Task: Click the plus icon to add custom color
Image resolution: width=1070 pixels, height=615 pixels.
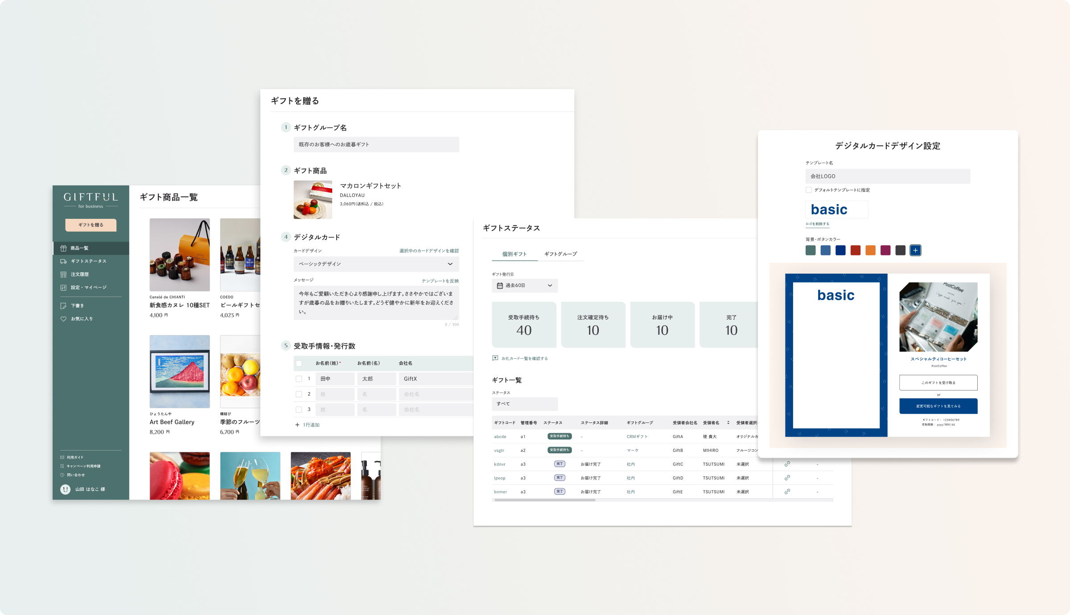Action: [915, 250]
